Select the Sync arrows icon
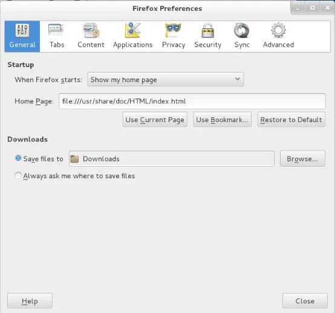 (x=242, y=31)
